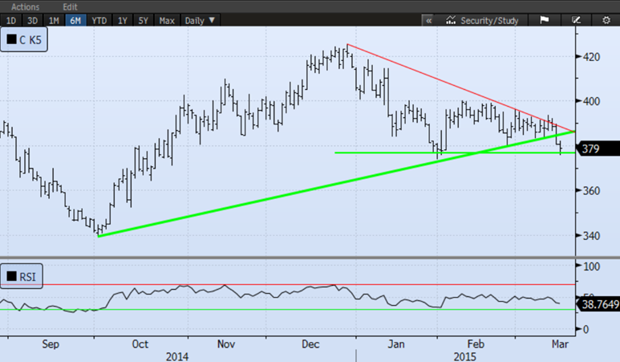Select the pencil annotate drawing tool
This screenshot has width=620, height=362.
click(576, 20)
